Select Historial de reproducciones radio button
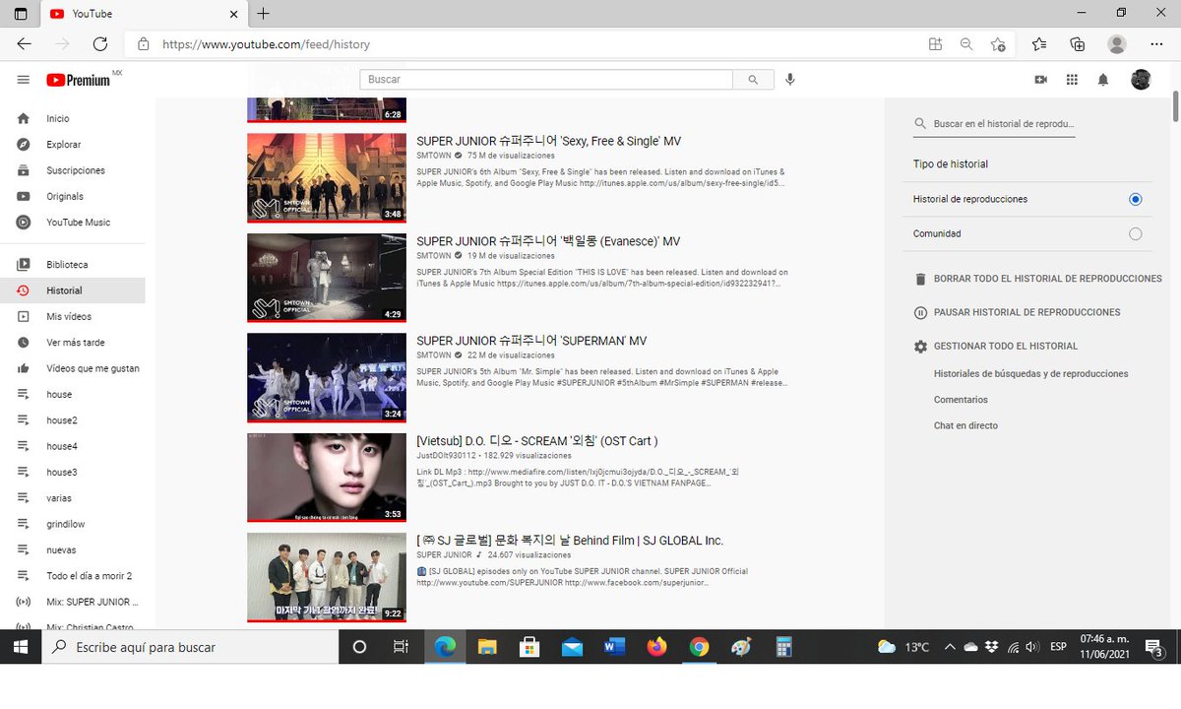The width and height of the screenshot is (1181, 709). (x=1135, y=199)
